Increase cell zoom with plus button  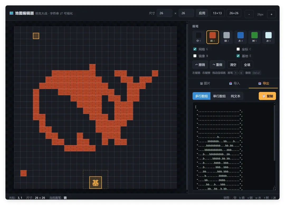tap(271, 14)
